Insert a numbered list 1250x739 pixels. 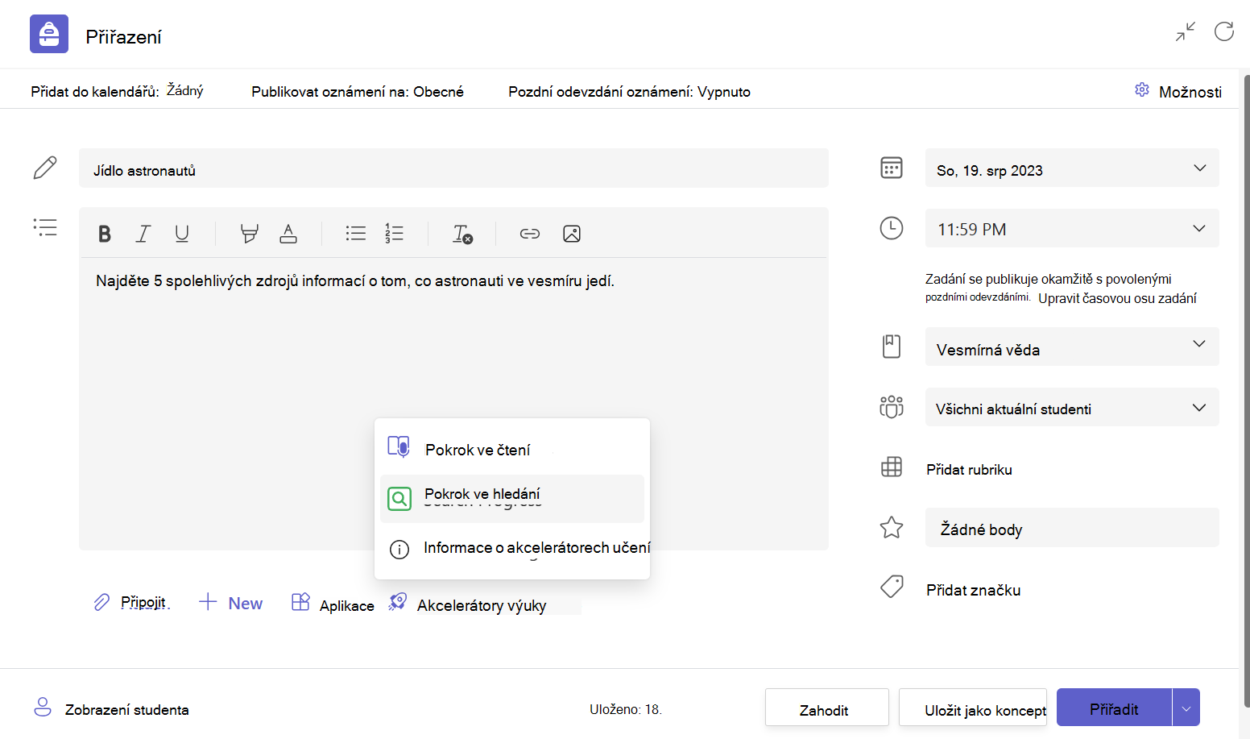394,234
